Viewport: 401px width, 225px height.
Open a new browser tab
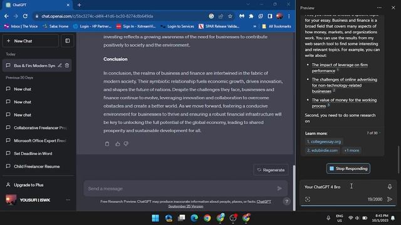tap(80, 5)
